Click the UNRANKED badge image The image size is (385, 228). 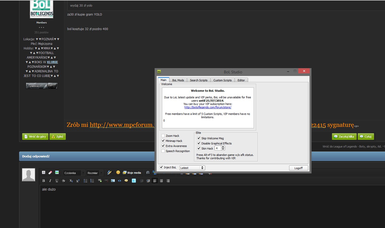click(42, 86)
